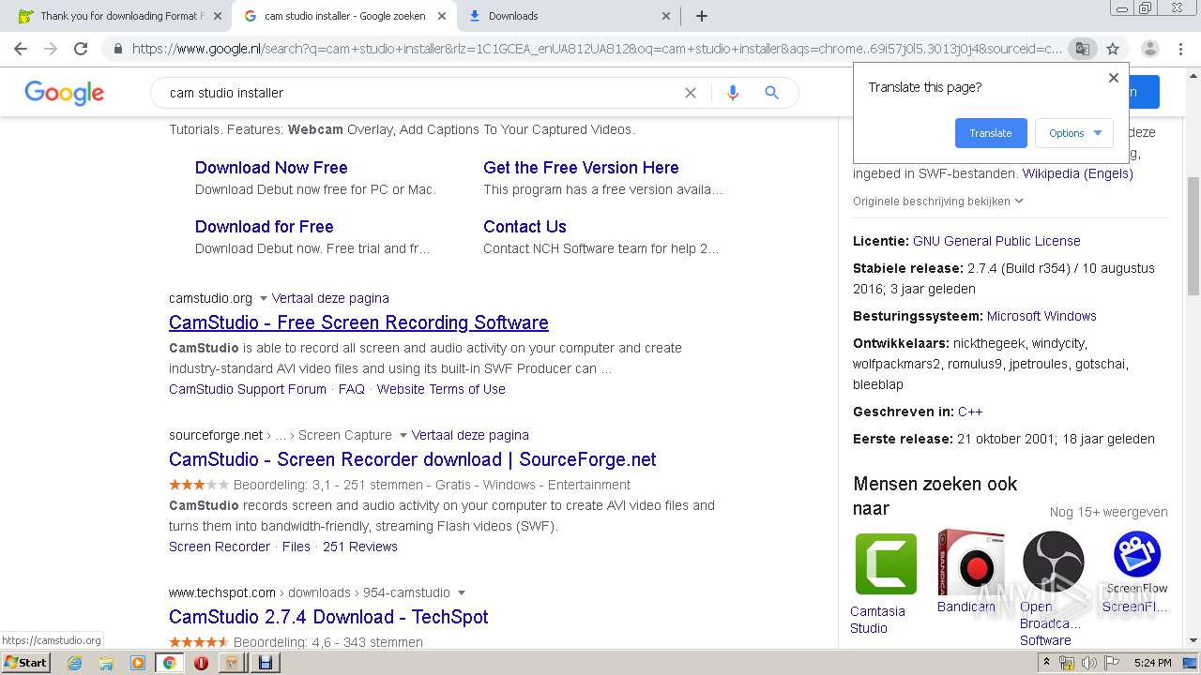
Task: Click the Action Center flag tray icon
Action: click(1112, 663)
